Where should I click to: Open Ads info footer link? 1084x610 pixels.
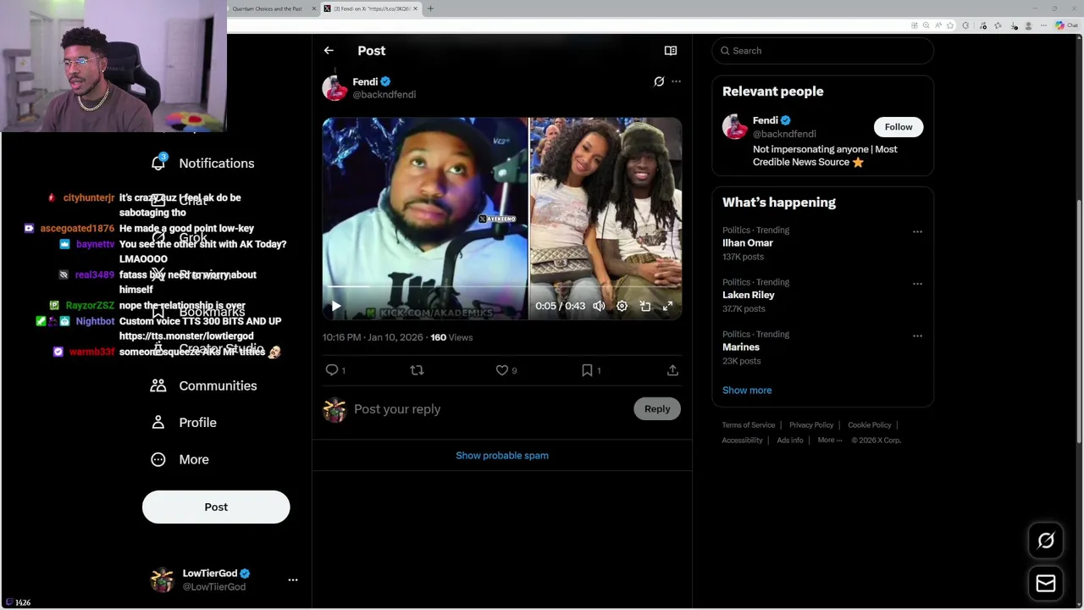click(790, 441)
